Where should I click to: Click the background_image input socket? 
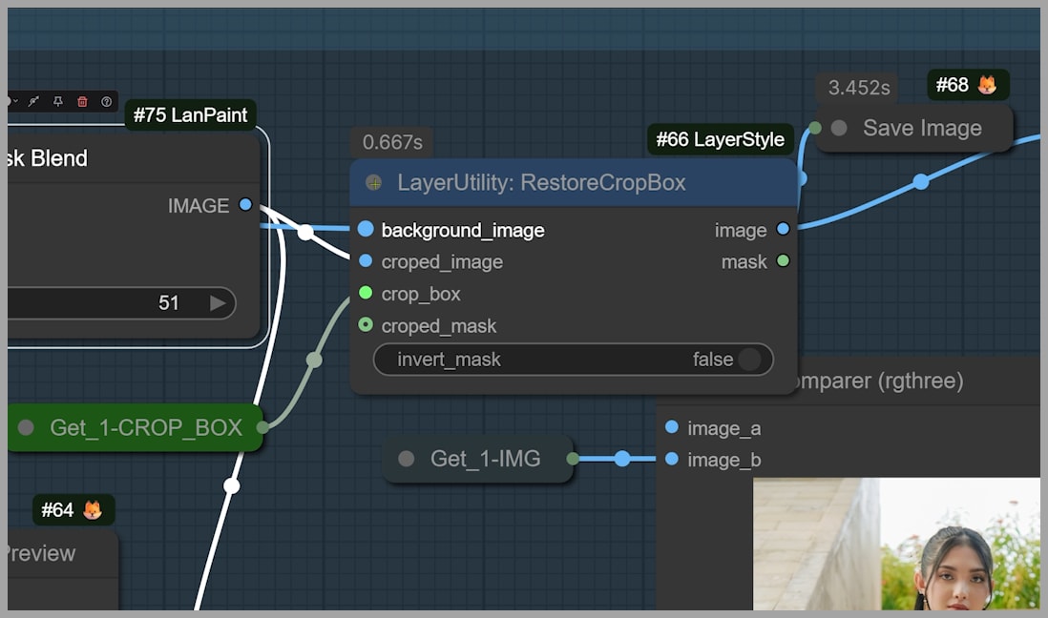[x=366, y=230]
